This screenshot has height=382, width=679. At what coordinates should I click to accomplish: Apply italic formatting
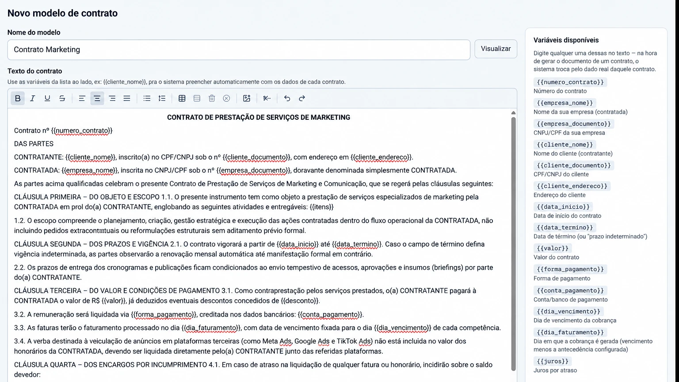click(32, 98)
